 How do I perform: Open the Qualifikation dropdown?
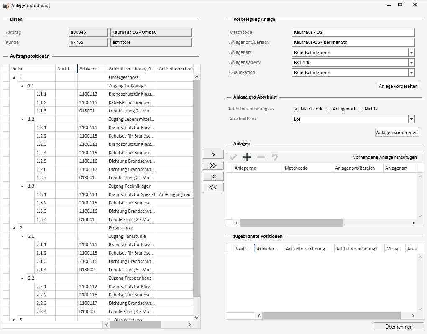pyautogui.click(x=412, y=73)
